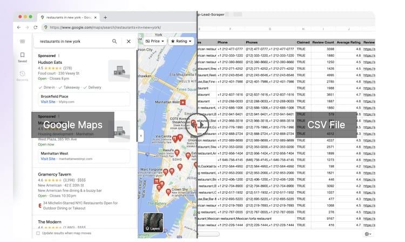Collapse the Maps results side panel
The width and height of the screenshot is (405, 242).
(141, 136)
